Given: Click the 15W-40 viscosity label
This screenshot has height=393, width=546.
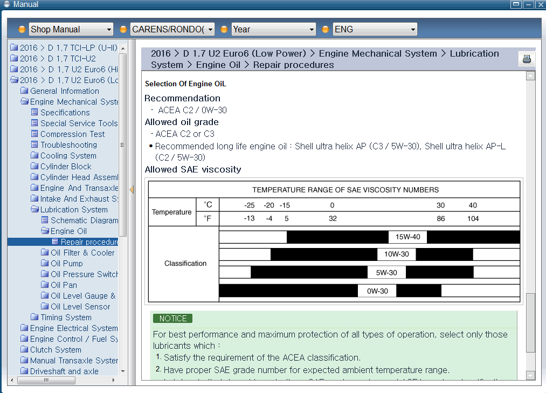Looking at the screenshot, I should [408, 237].
